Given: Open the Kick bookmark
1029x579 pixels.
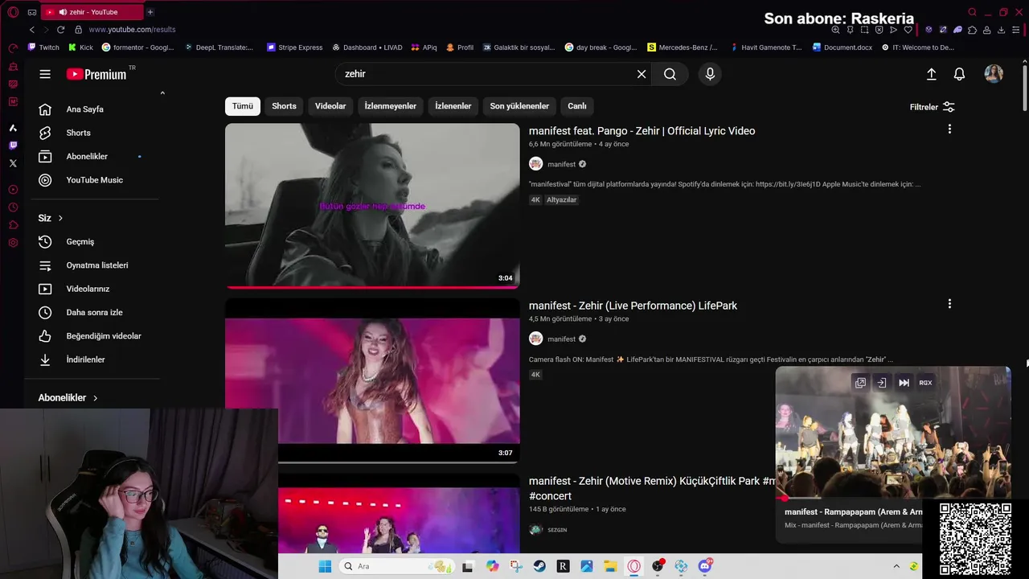Looking at the screenshot, I should point(80,47).
